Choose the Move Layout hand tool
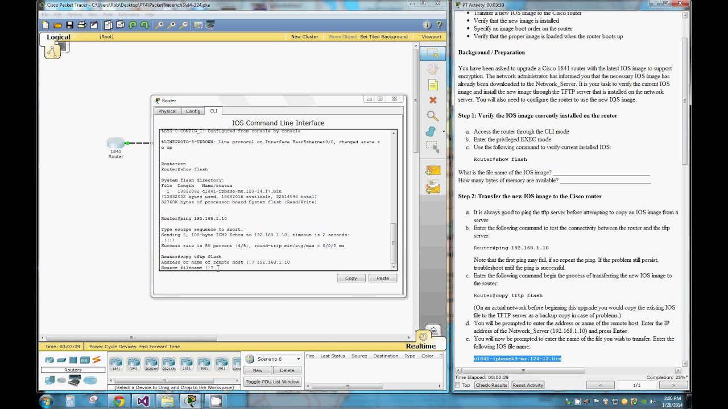 tap(432, 69)
